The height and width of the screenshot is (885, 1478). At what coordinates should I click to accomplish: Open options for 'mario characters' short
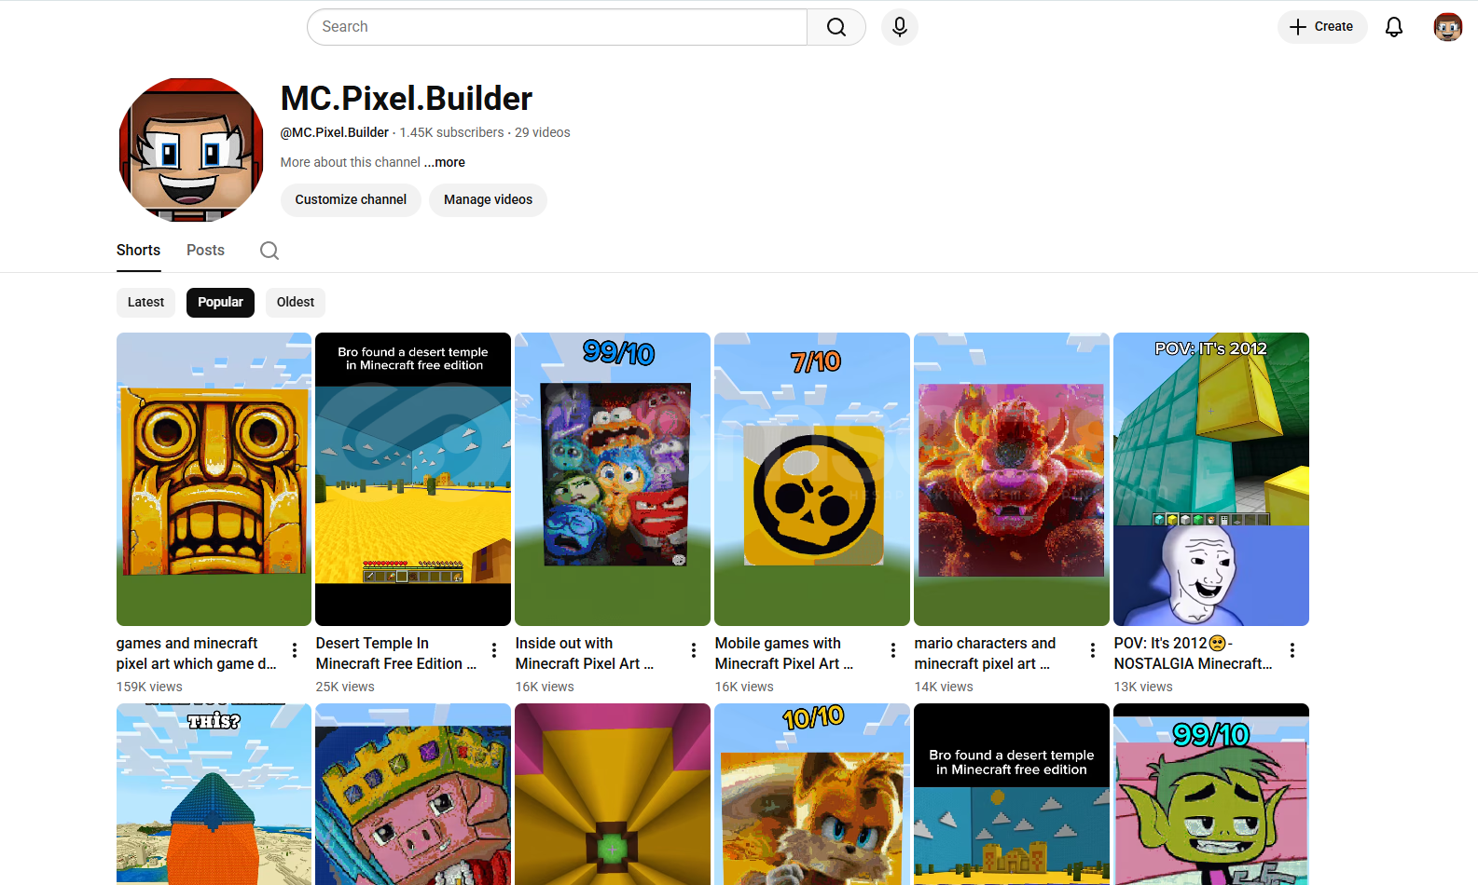[1093, 650]
